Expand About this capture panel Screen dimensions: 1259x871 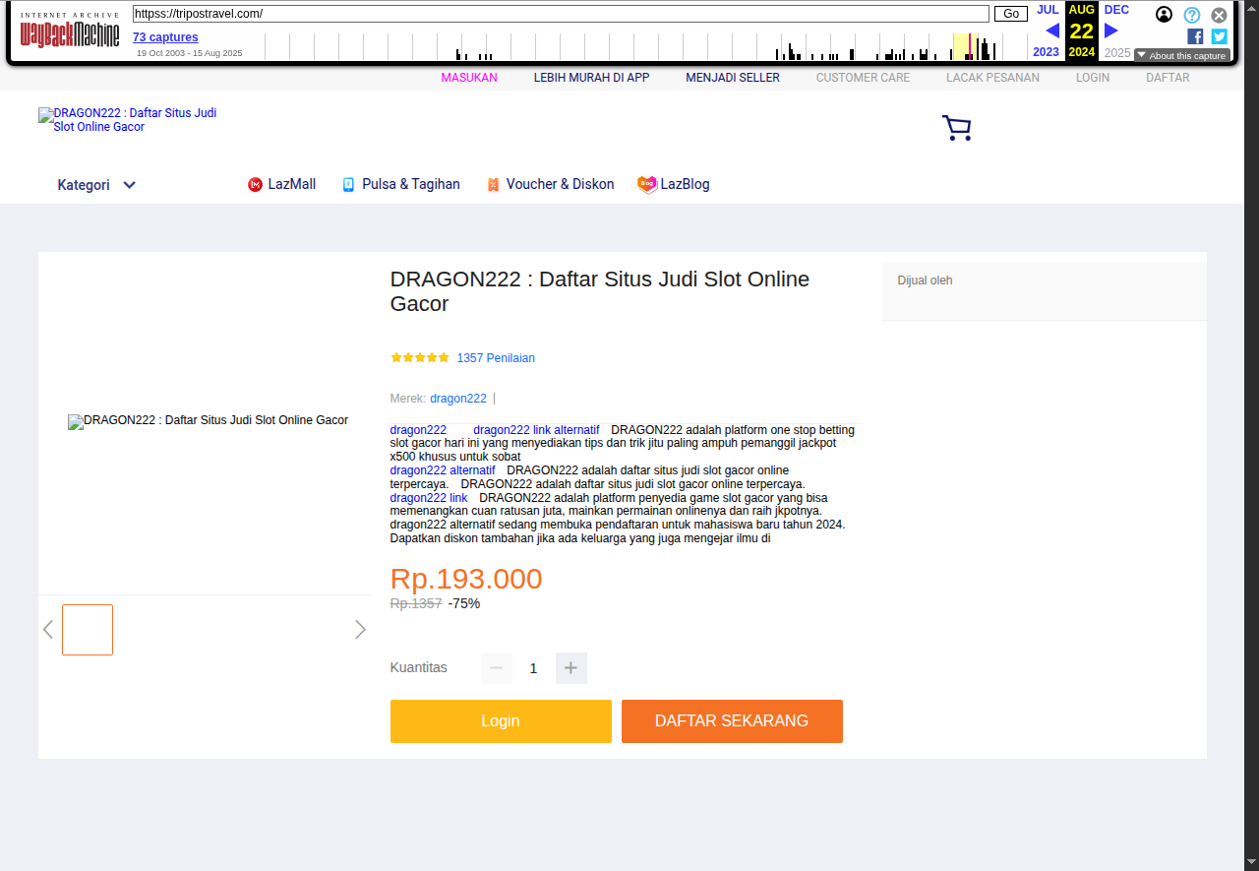tap(1181, 55)
